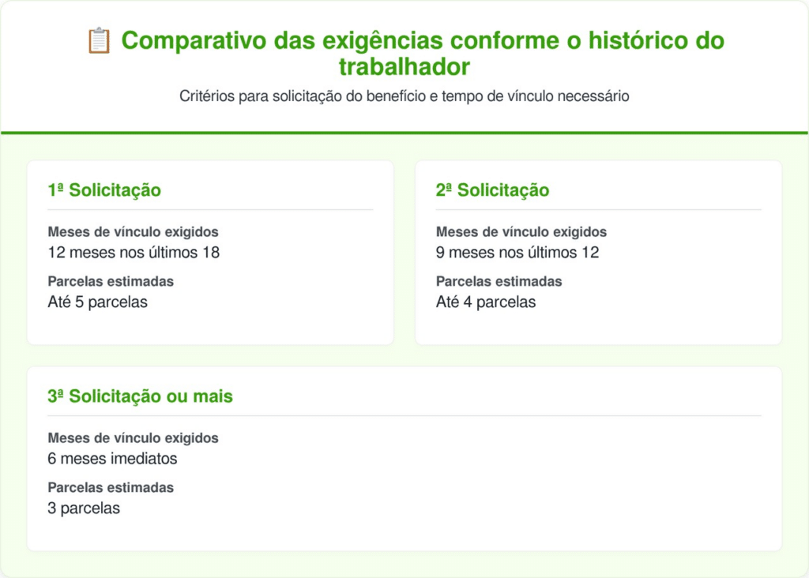Click the '6 meses imediatos' value
The height and width of the screenshot is (578, 809).
(112, 459)
